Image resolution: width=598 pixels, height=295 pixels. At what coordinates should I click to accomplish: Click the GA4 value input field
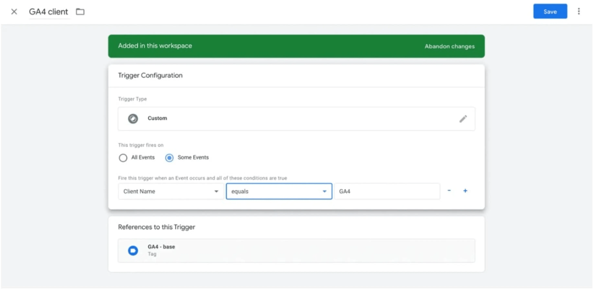387,191
